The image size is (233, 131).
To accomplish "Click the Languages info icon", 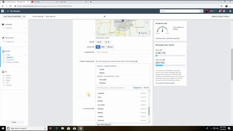I will [x=93, y=52].
